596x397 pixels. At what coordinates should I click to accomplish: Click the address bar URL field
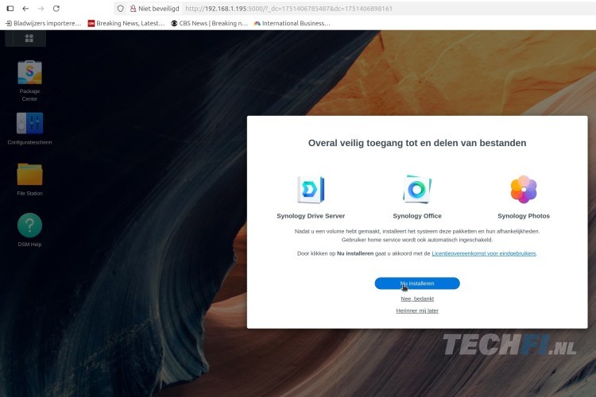[388, 9]
